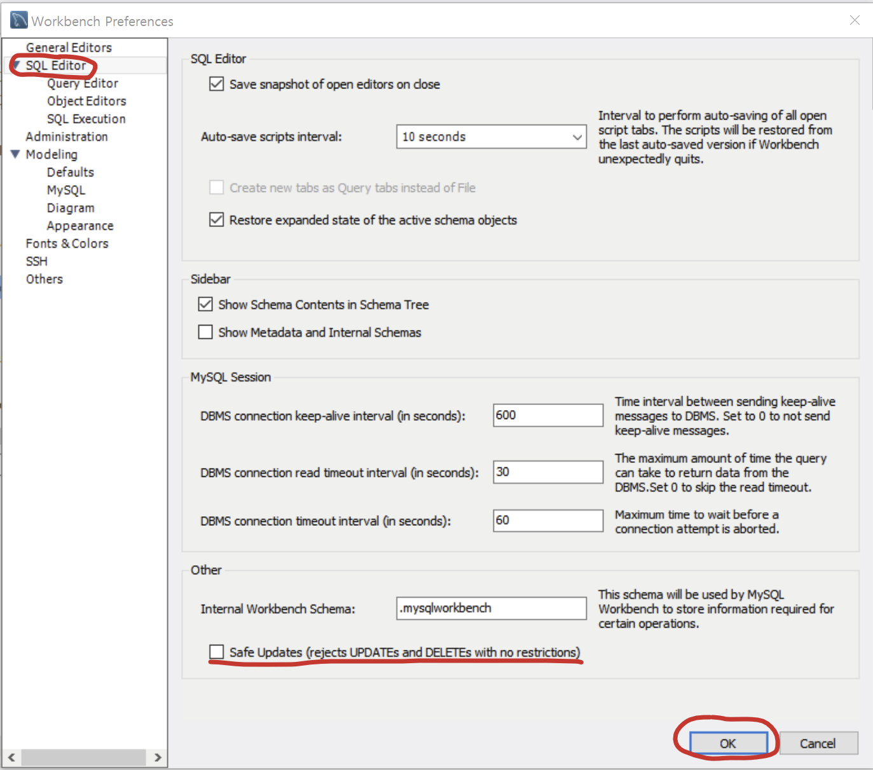Close the Workbench Preferences dialog
Screen dimensions: 873x770
click(x=855, y=20)
